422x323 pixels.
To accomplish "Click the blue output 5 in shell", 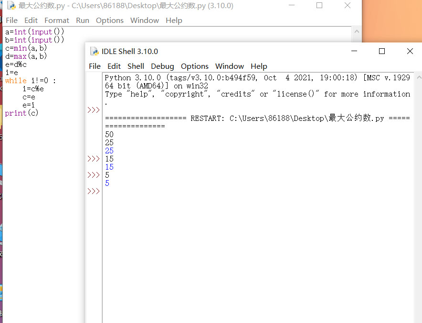I will click(x=107, y=183).
